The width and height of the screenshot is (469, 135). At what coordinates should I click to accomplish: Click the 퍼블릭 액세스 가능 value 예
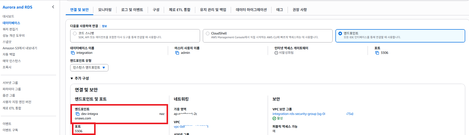tap(274, 131)
